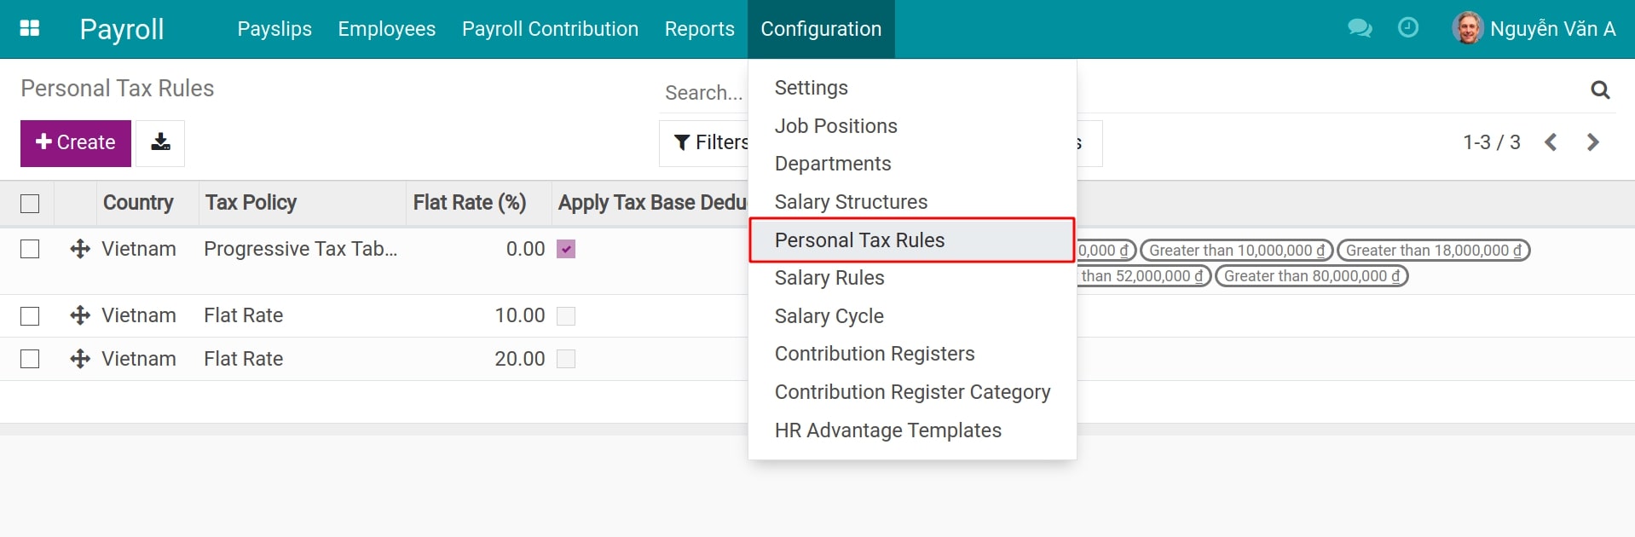Click the Greater than 80,000,000 đ tag
The height and width of the screenshot is (537, 1635).
pos(1312,276)
